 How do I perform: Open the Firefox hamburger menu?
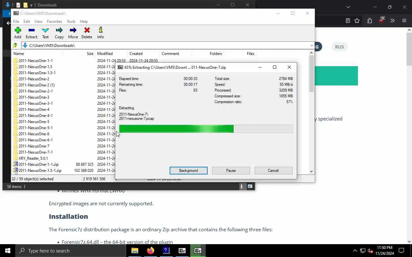404,21
